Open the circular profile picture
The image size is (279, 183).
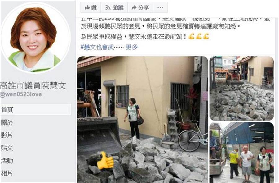tap(35, 38)
